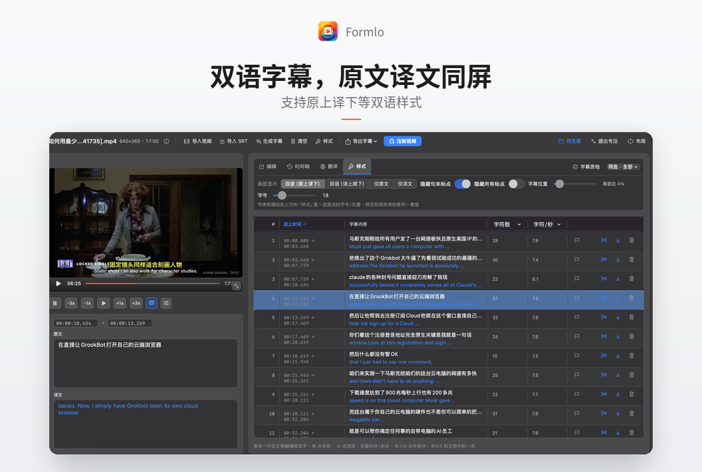Click the 字幕质检 quality check button

tap(586, 167)
